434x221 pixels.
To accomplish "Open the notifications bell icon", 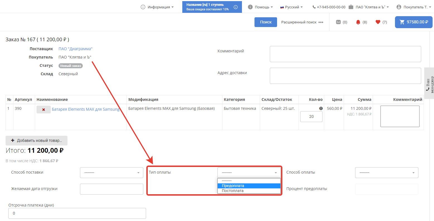I will [358, 22].
